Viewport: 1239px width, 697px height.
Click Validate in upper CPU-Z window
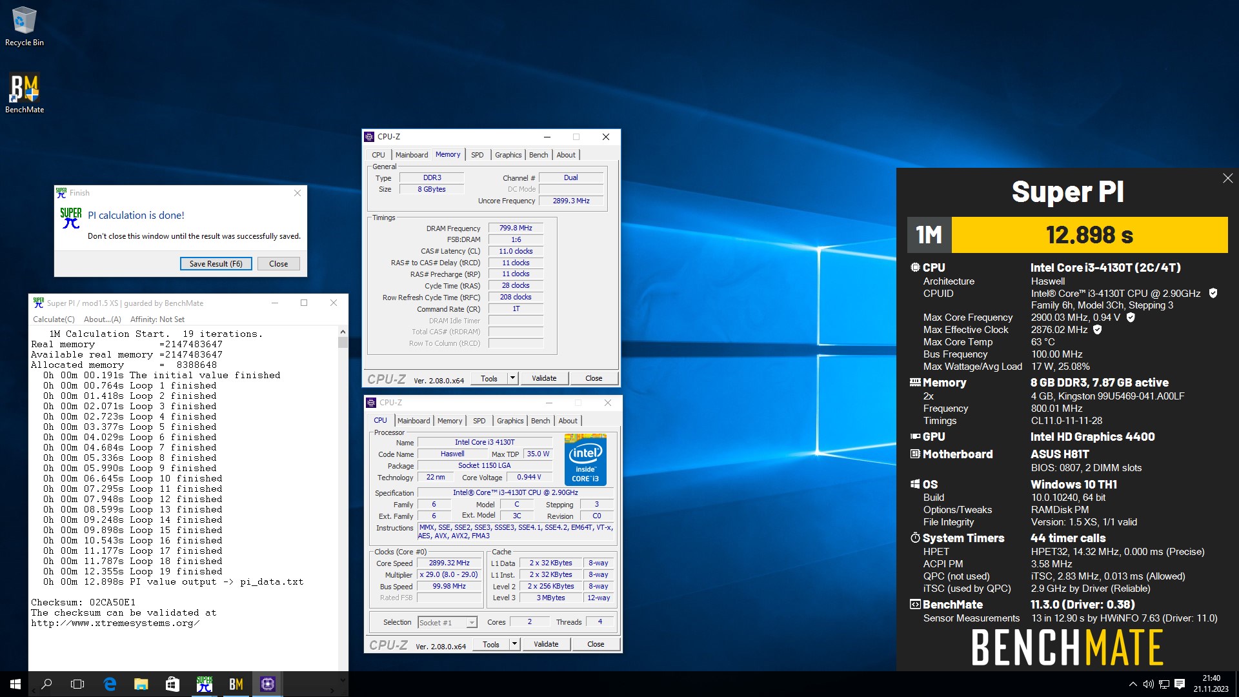[544, 379]
